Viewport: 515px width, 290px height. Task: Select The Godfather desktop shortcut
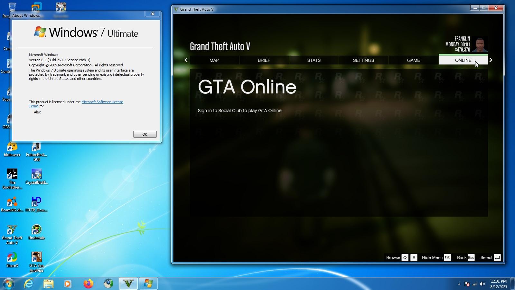[x=12, y=179]
